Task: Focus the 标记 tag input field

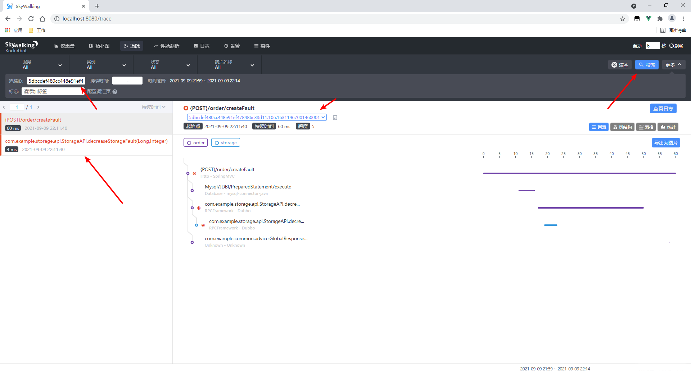Action: 53,91
